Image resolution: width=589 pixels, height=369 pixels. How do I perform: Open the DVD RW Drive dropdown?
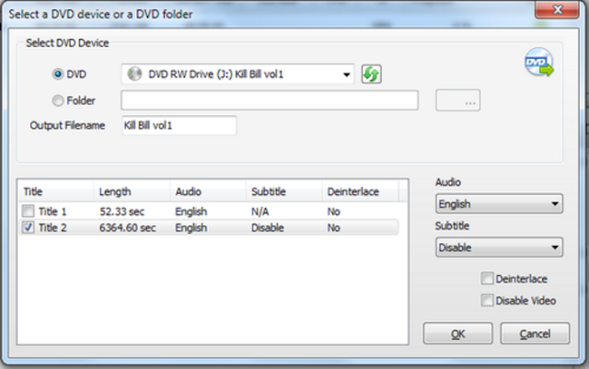pyautogui.click(x=237, y=74)
